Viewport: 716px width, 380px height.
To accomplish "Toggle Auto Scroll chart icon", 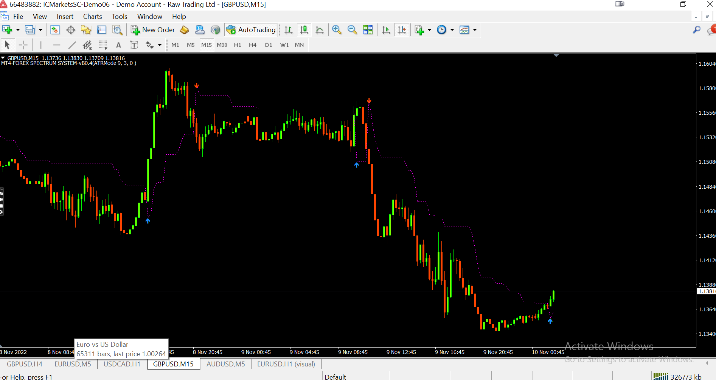I will [x=386, y=30].
